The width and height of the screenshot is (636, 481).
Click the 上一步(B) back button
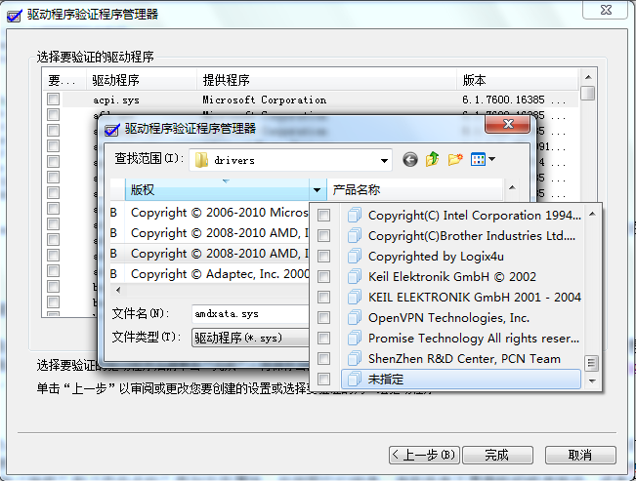click(424, 455)
